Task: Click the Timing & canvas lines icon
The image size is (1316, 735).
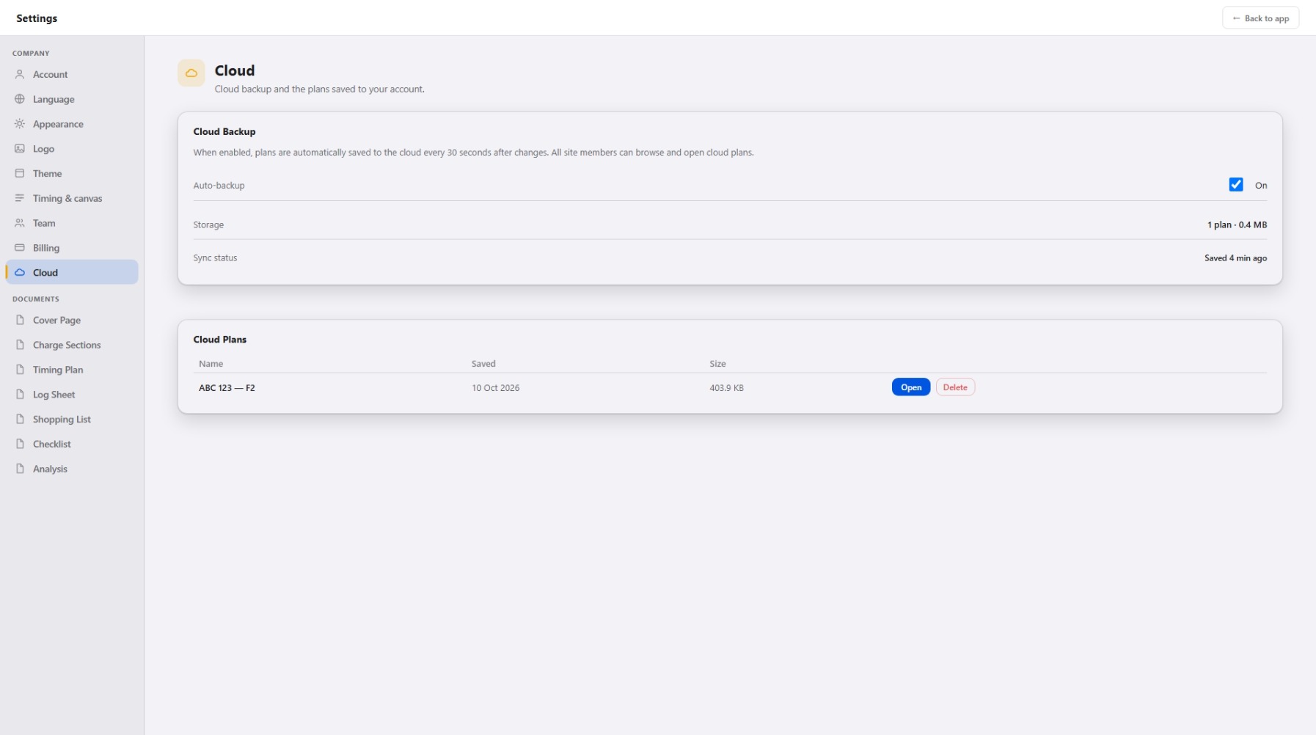Action: click(20, 198)
